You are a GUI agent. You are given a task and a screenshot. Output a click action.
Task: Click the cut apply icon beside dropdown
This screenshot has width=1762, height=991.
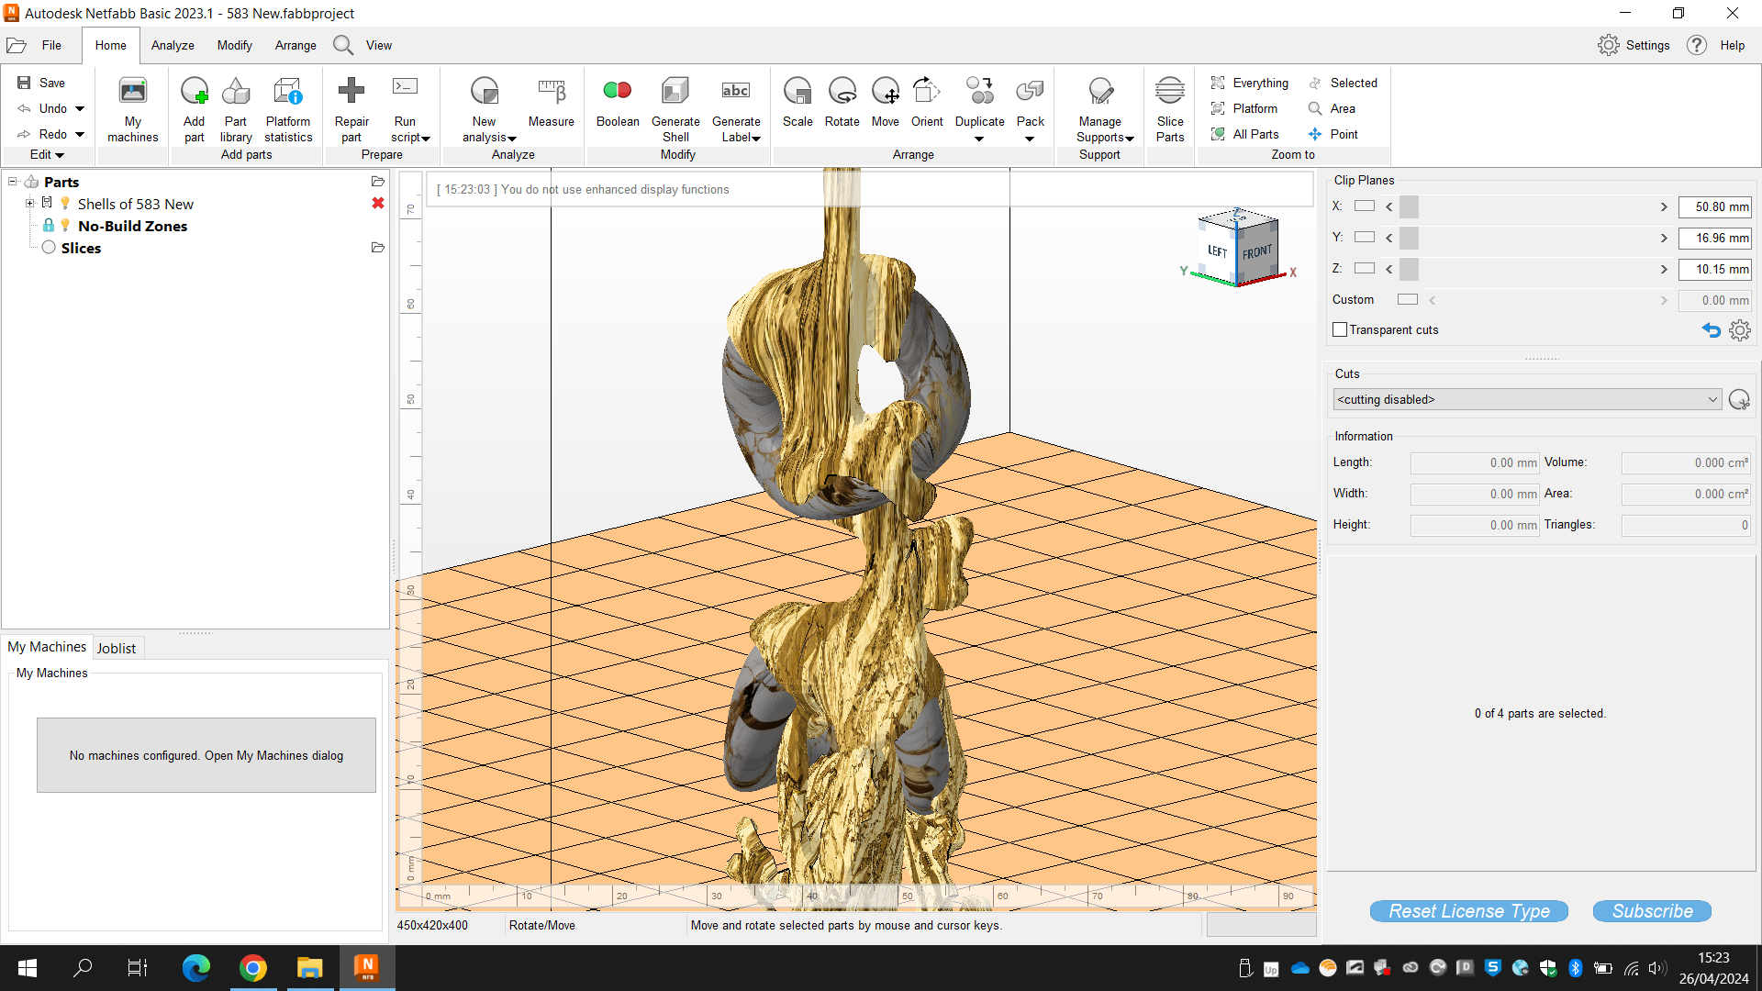tap(1739, 399)
